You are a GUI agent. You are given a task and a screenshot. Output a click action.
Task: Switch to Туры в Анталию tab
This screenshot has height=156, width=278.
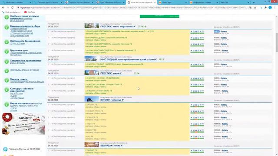[x=110, y=3]
